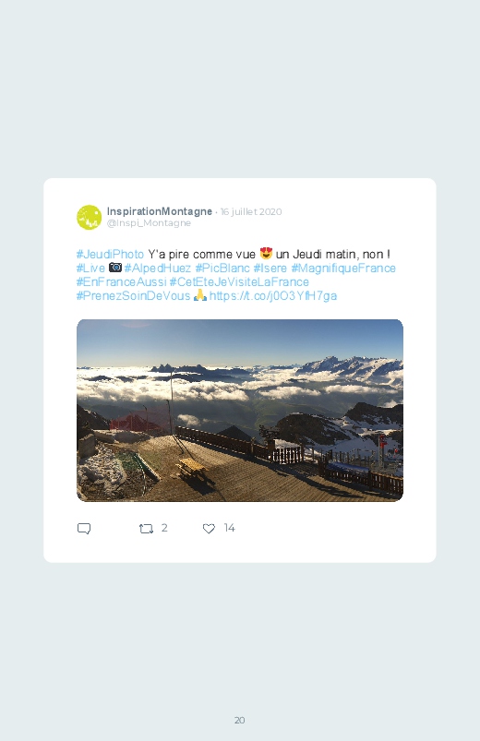
Task: Open the #PrenezSoinDeVous hashtag
Action: [x=133, y=296]
